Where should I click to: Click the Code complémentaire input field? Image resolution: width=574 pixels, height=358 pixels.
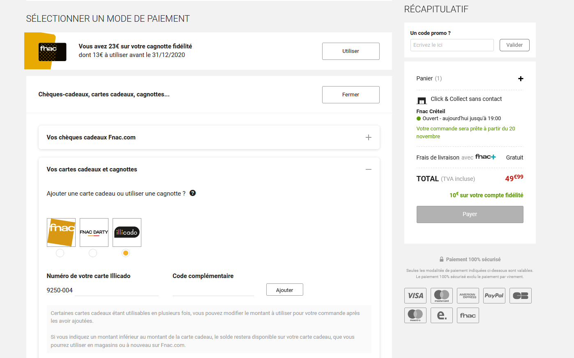tap(213, 290)
